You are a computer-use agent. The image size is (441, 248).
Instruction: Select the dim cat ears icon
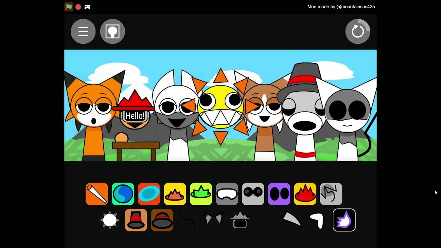click(214, 219)
